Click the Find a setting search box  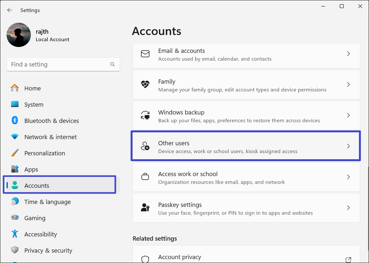tap(58, 65)
